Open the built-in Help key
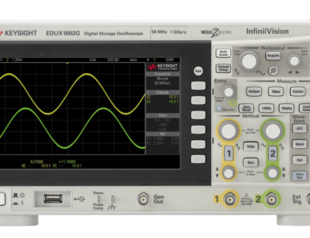This screenshot has width=310, height=238. (x=251, y=146)
